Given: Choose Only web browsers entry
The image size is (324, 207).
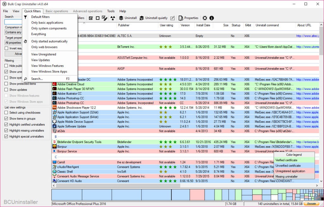Looking at the screenshot, I should (x=50, y=47).
